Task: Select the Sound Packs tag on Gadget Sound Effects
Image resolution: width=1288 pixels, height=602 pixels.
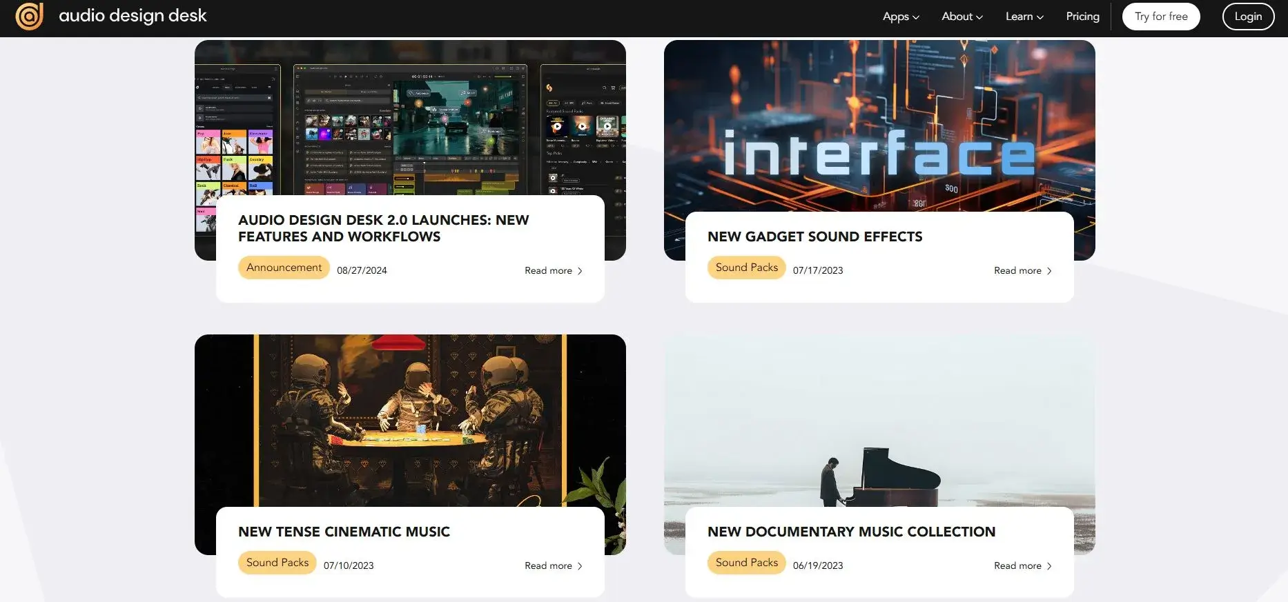Action: pyautogui.click(x=746, y=268)
